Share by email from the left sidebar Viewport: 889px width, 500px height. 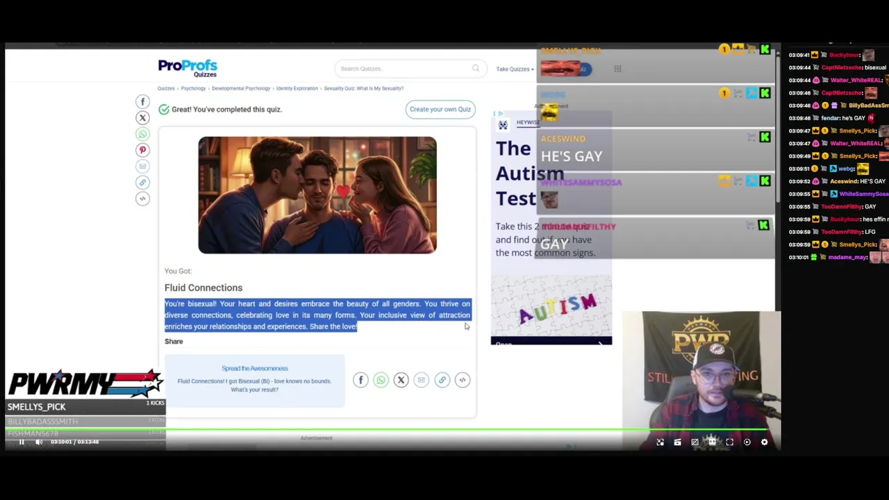point(142,166)
